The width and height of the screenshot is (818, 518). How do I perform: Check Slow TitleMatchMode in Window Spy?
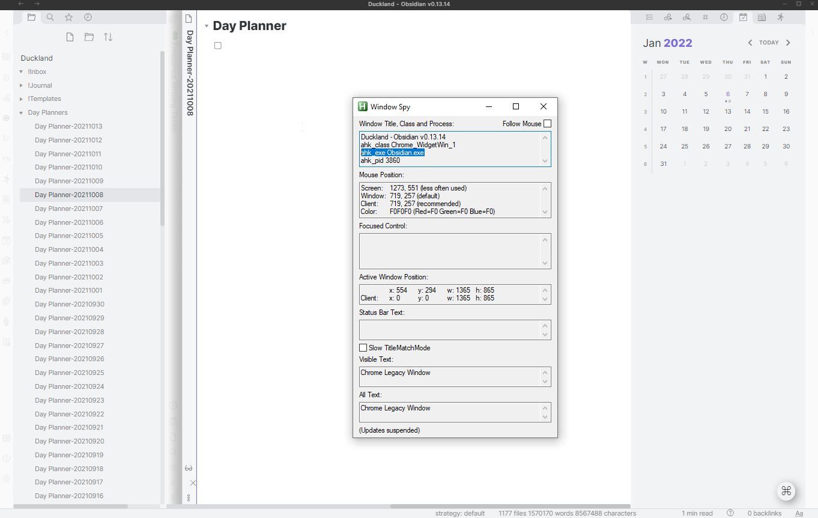tap(363, 348)
